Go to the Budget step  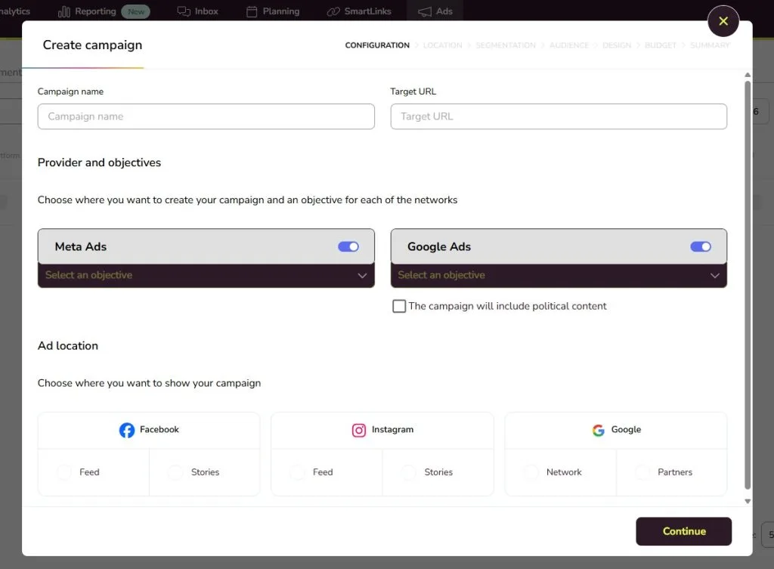click(661, 45)
